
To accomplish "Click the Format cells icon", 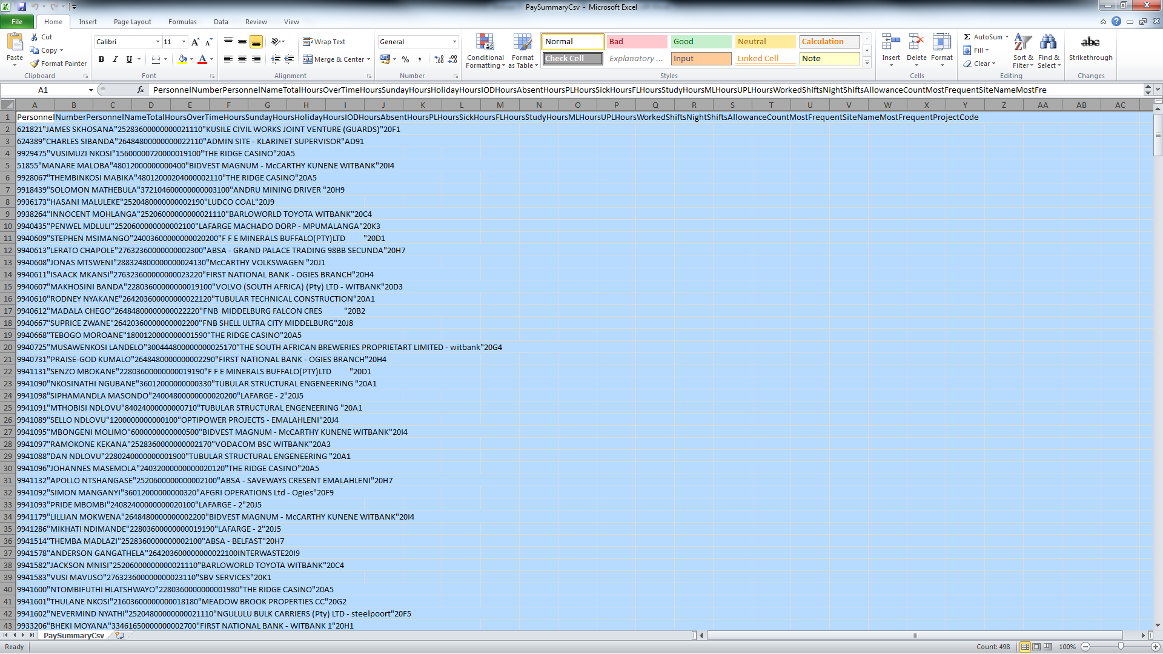I will (x=941, y=42).
